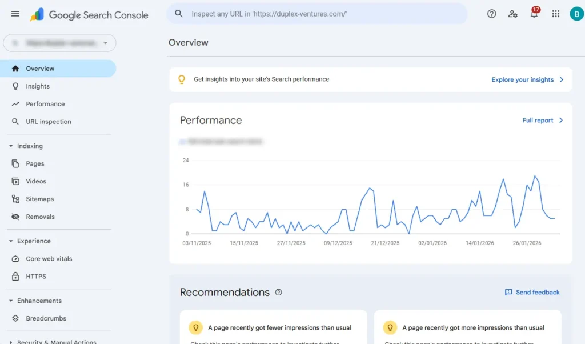The image size is (585, 344).
Task: Open the Google apps grid
Action: point(555,14)
